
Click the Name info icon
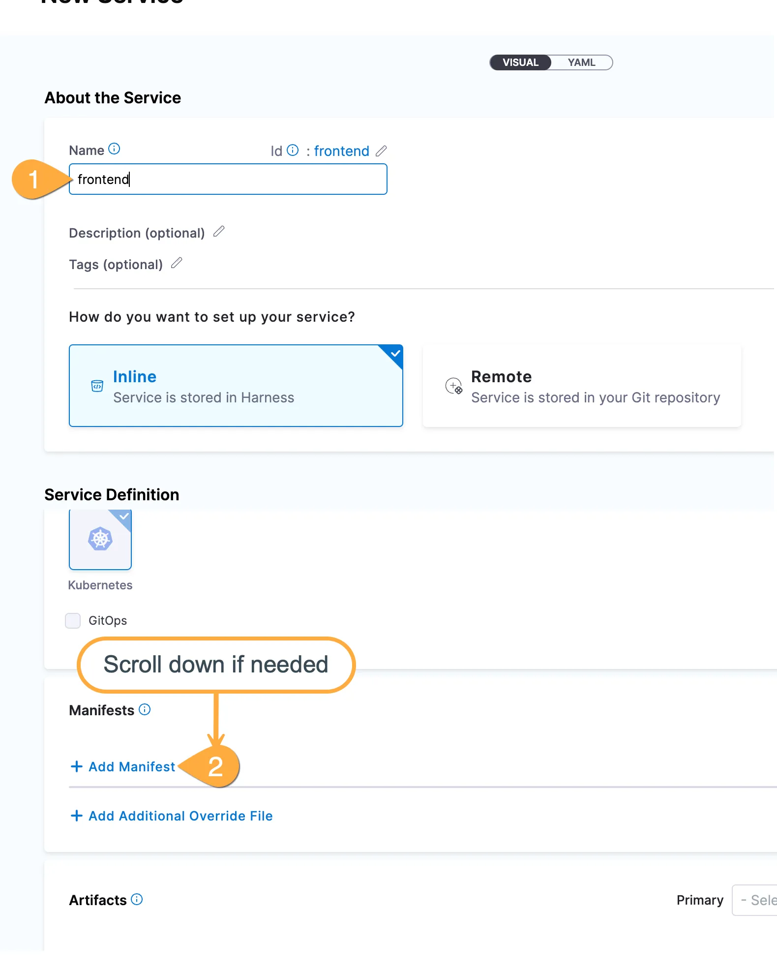point(114,149)
